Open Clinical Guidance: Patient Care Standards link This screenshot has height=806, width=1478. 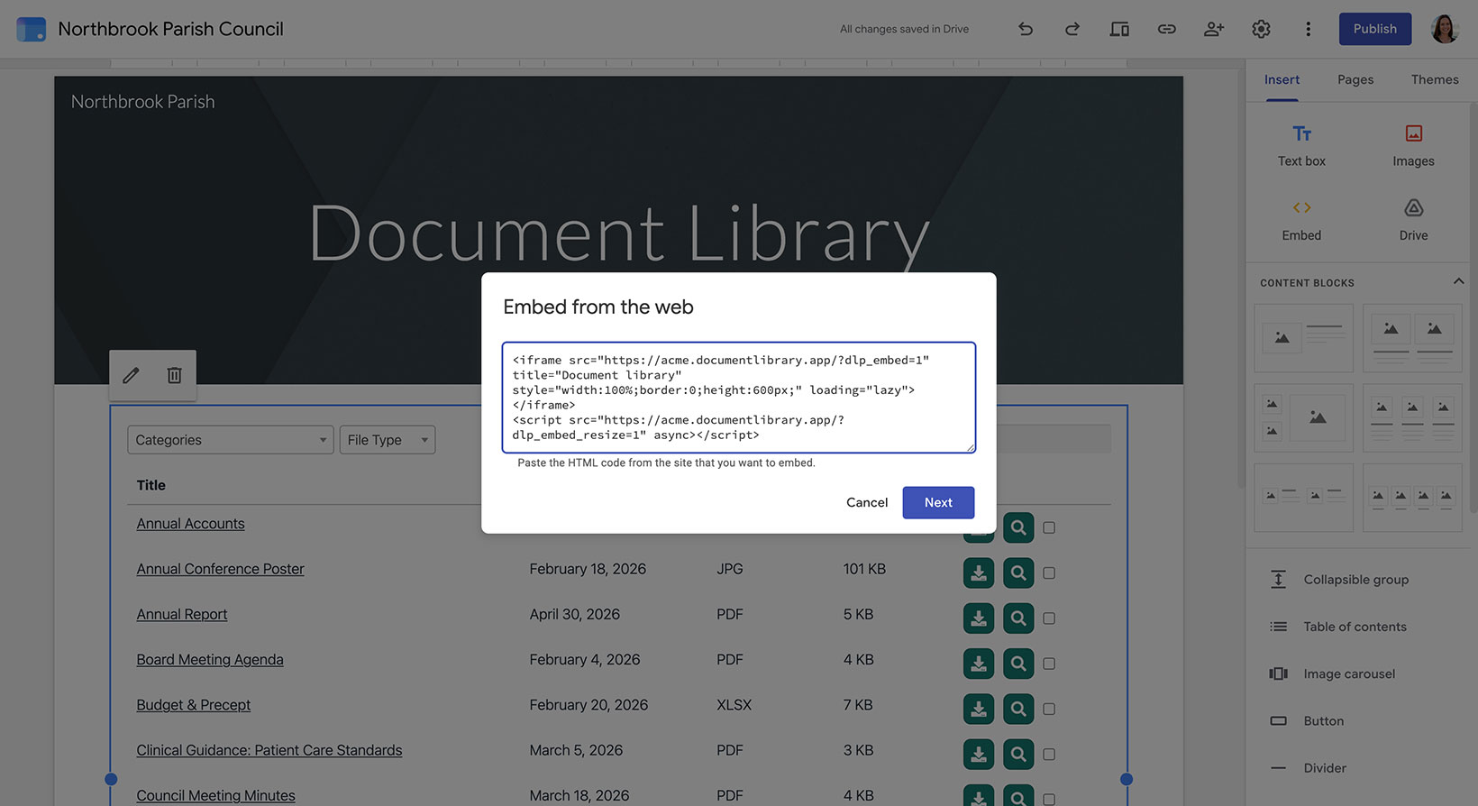click(269, 750)
